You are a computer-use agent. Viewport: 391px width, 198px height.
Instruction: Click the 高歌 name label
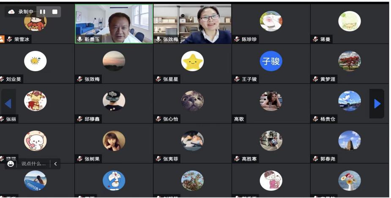239,119
